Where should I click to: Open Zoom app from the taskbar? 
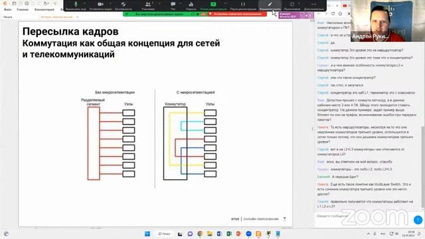coord(248,234)
